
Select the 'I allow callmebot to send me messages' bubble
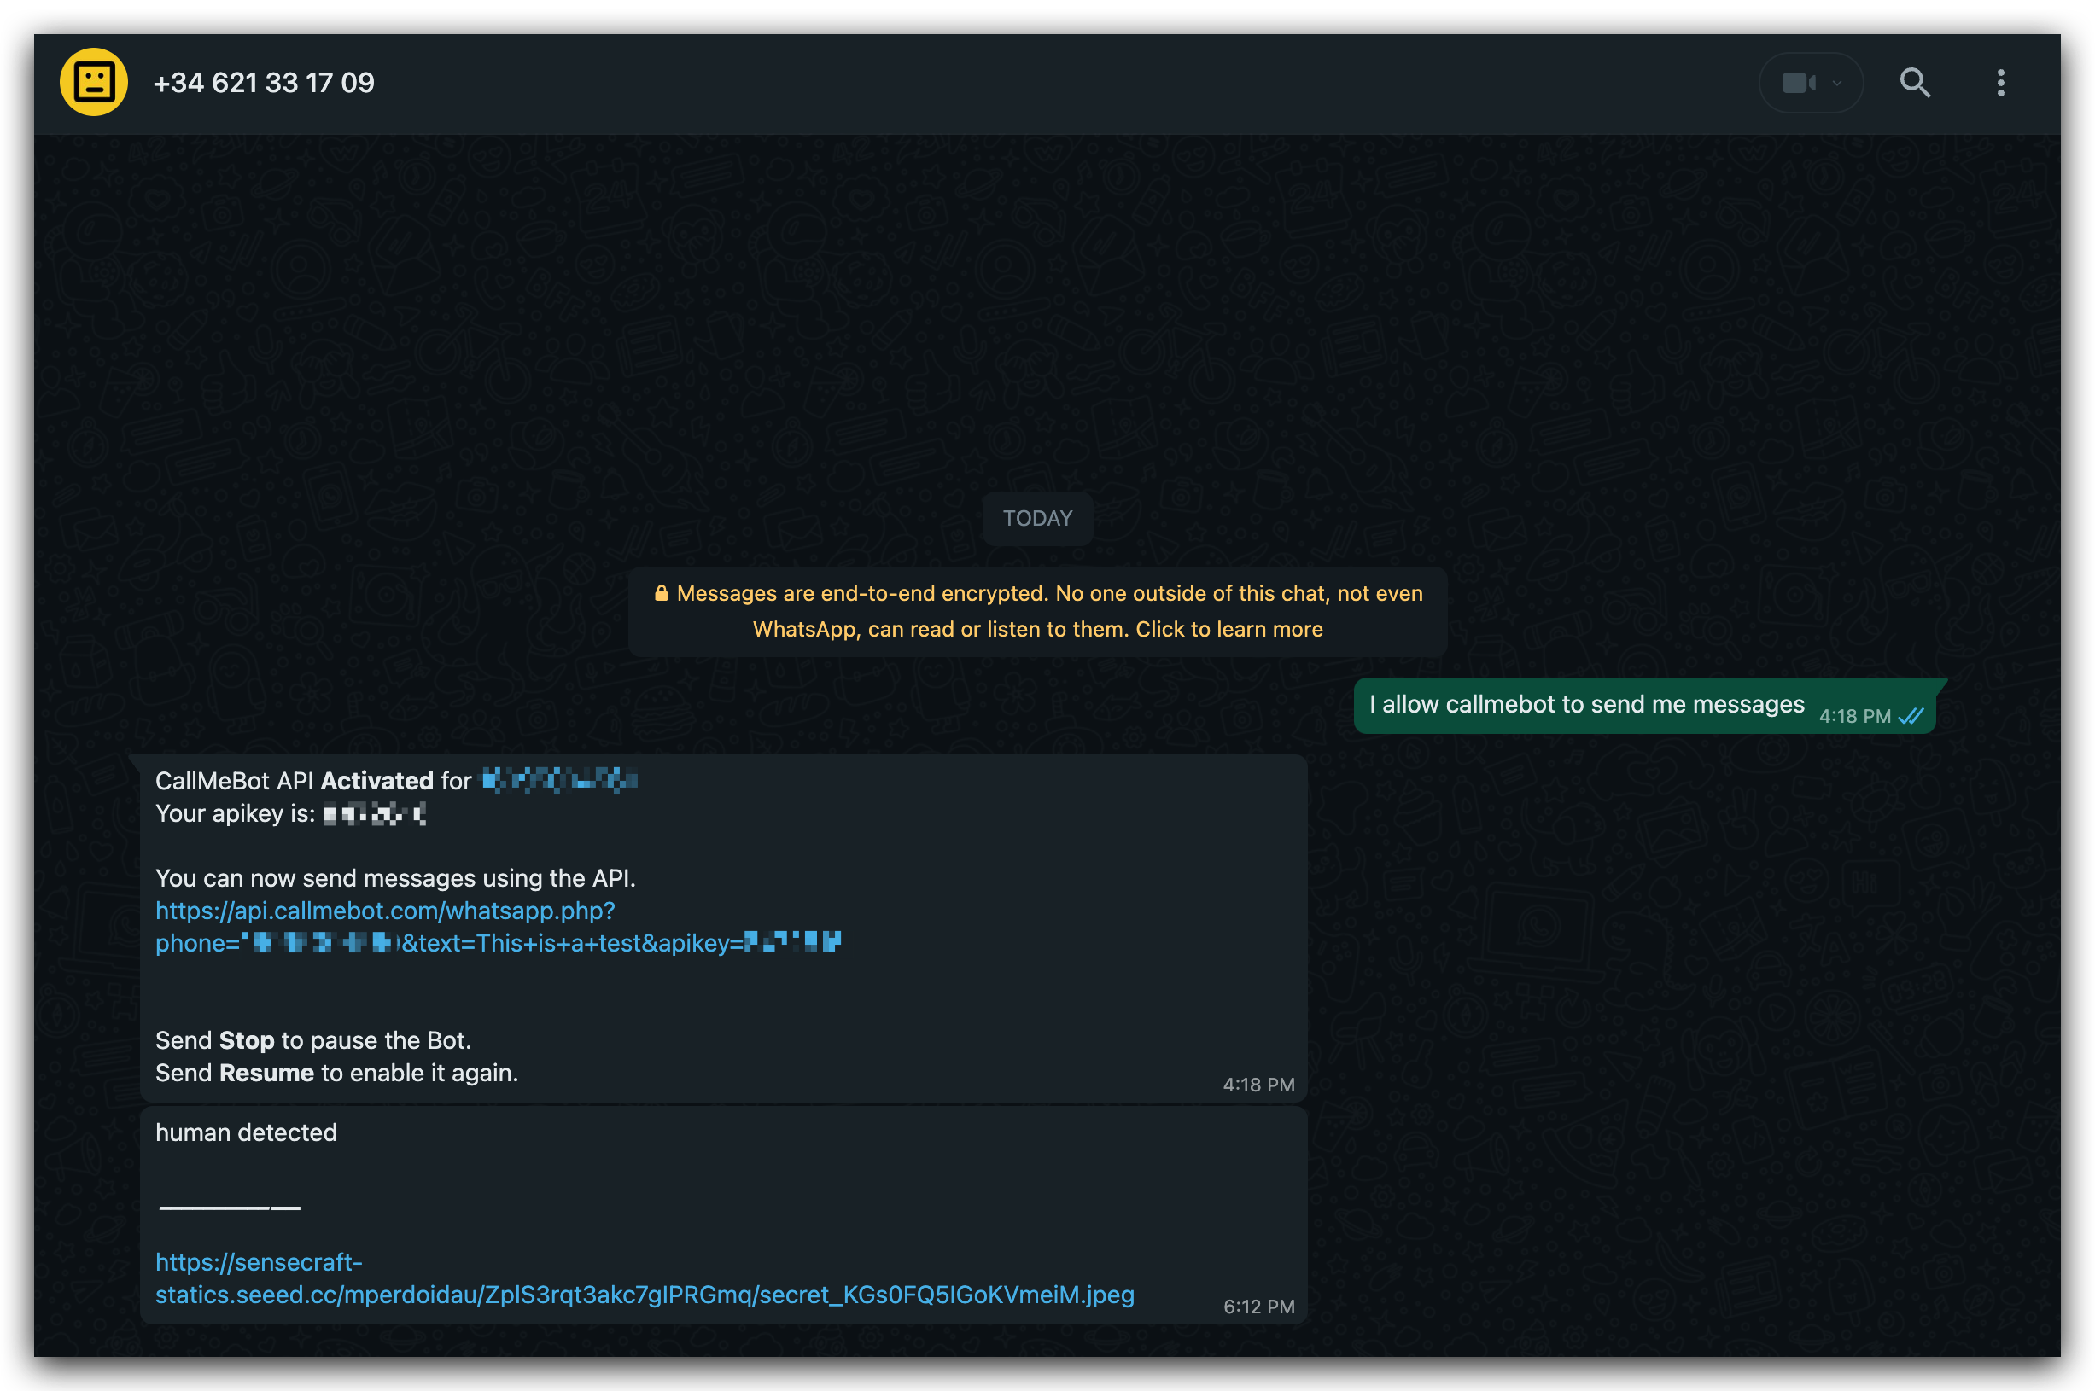(1644, 706)
